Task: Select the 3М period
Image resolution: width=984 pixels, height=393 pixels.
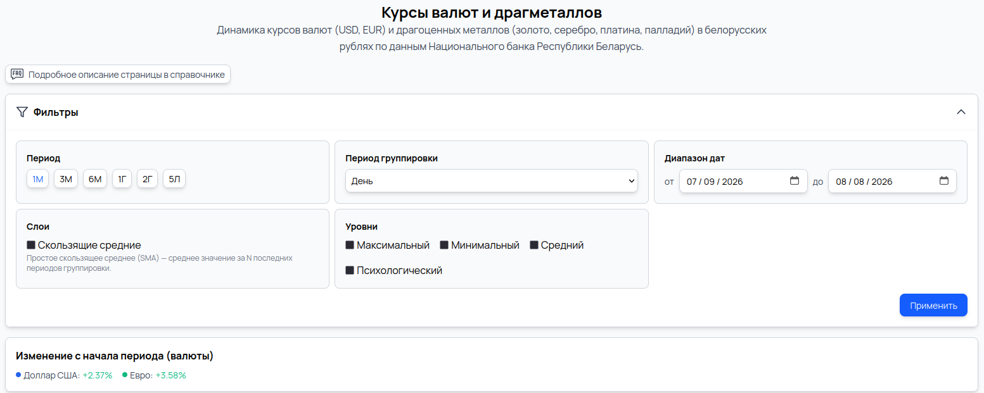Action: 66,179
